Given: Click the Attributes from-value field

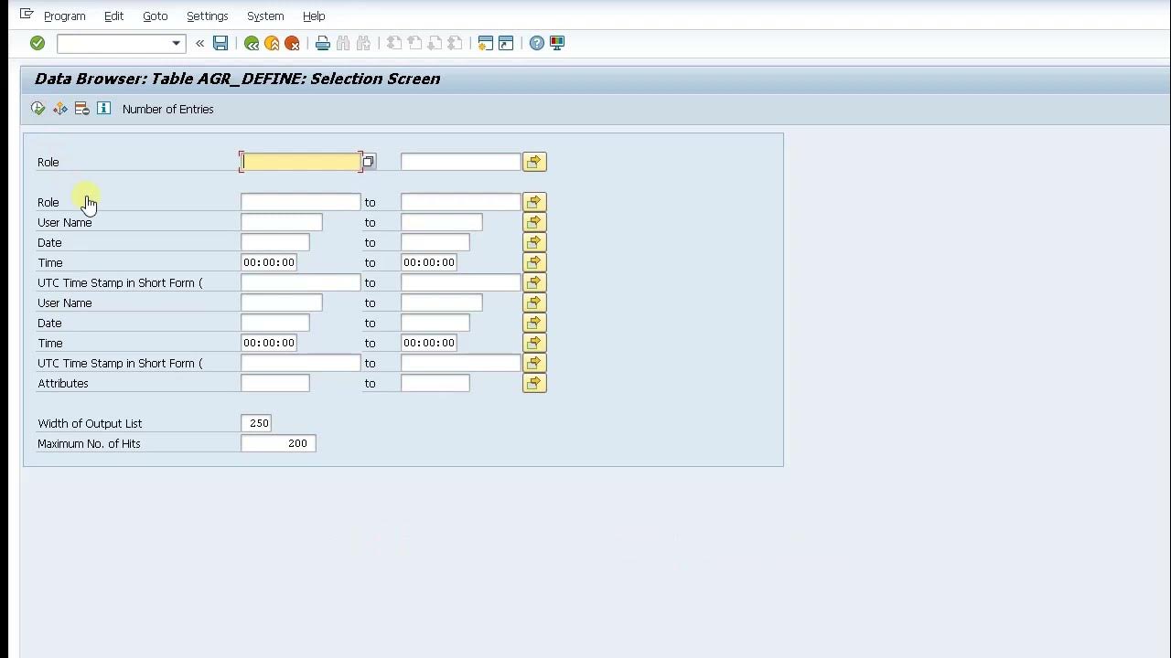Looking at the screenshot, I should (274, 383).
